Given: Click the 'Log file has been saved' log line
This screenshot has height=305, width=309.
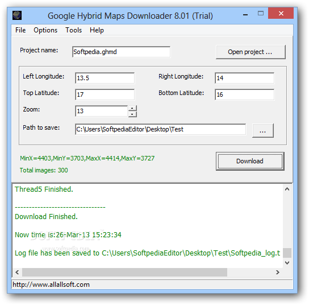Looking at the screenshot, I should (148, 253).
